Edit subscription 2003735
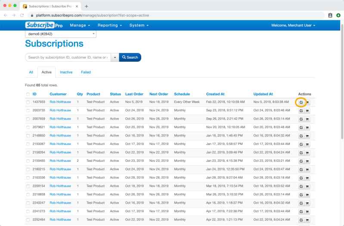 301,111
